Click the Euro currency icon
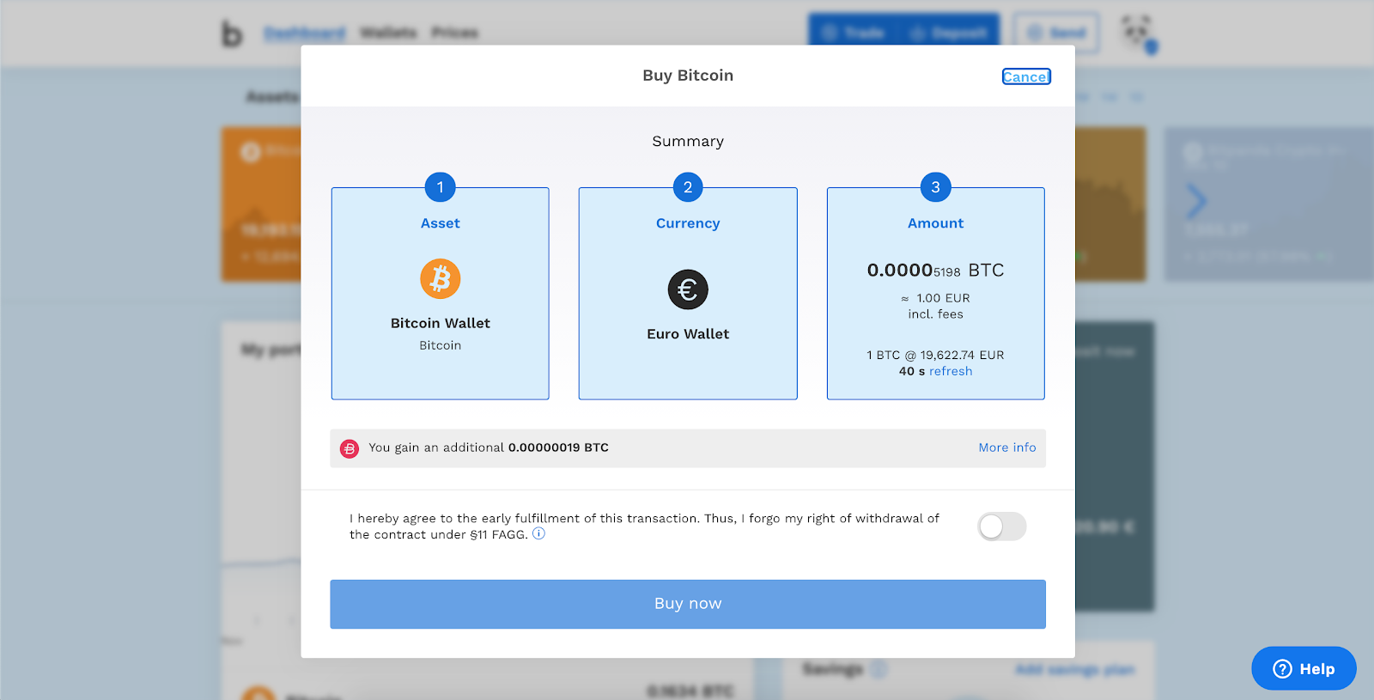The height and width of the screenshot is (700, 1374). pos(688,289)
